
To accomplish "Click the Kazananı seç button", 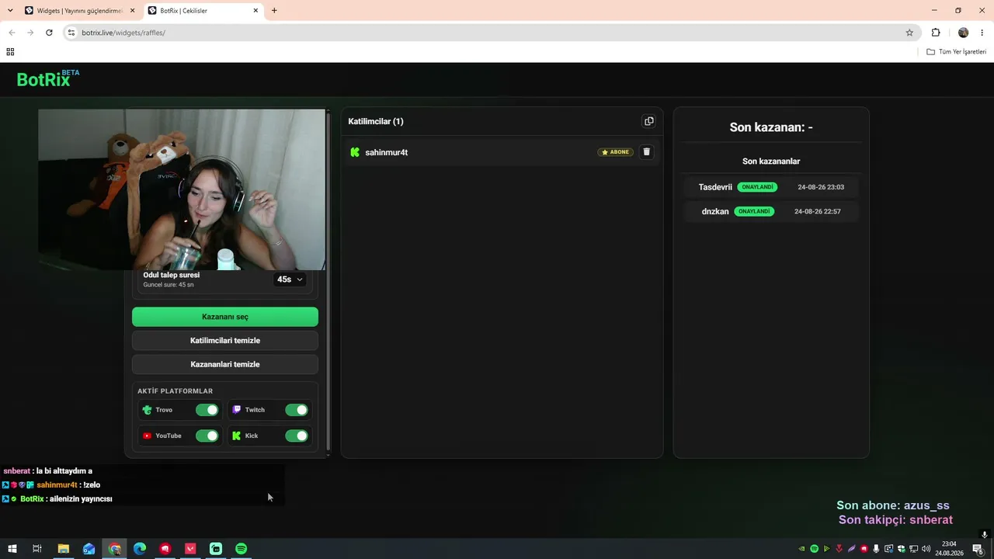I will click(x=225, y=317).
